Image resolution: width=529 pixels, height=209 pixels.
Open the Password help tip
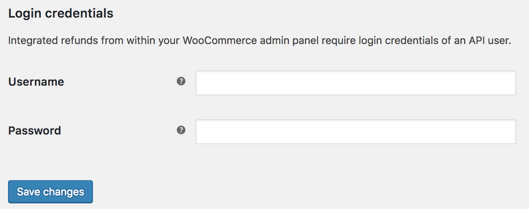pos(181,130)
